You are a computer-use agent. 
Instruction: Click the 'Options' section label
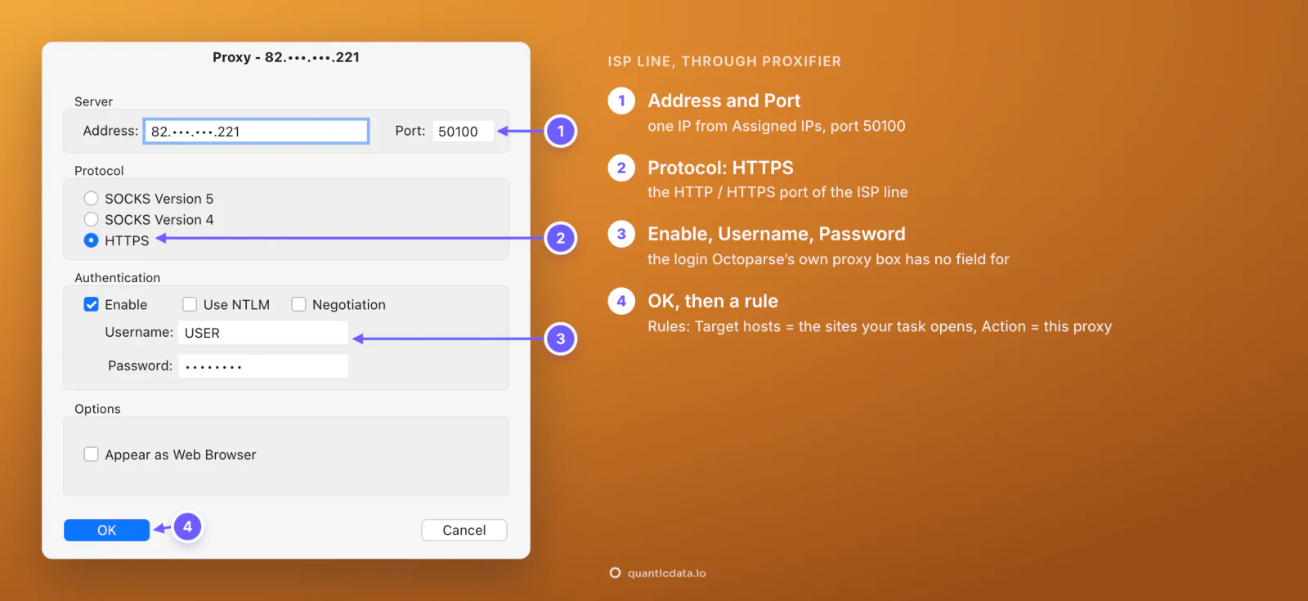pos(97,409)
